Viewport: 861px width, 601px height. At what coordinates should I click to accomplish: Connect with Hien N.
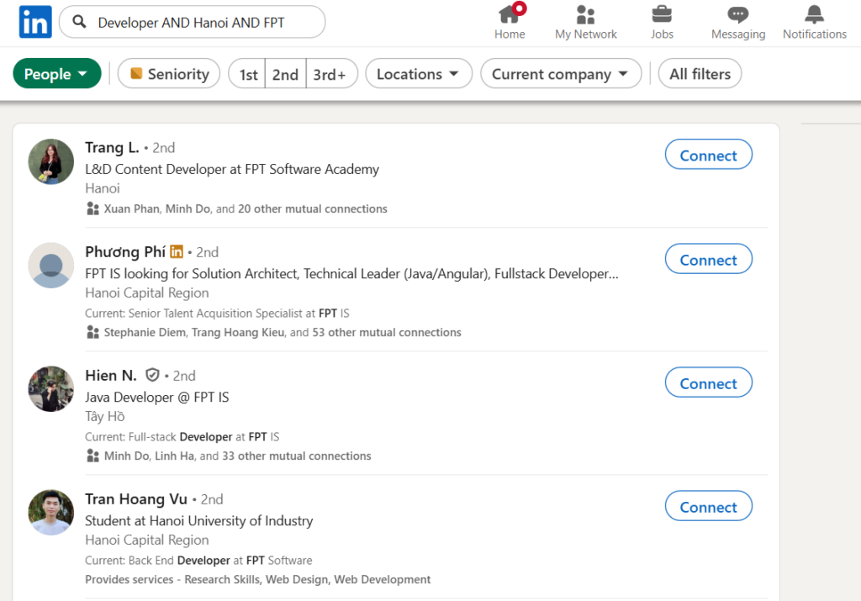708,382
